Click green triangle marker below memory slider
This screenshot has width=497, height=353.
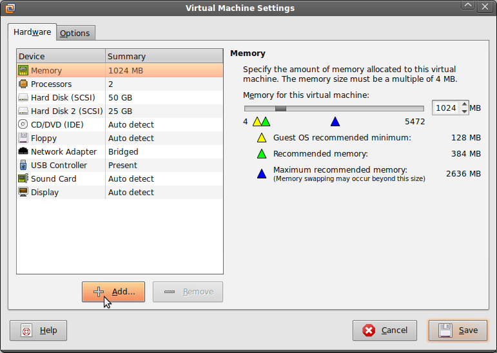(266, 122)
